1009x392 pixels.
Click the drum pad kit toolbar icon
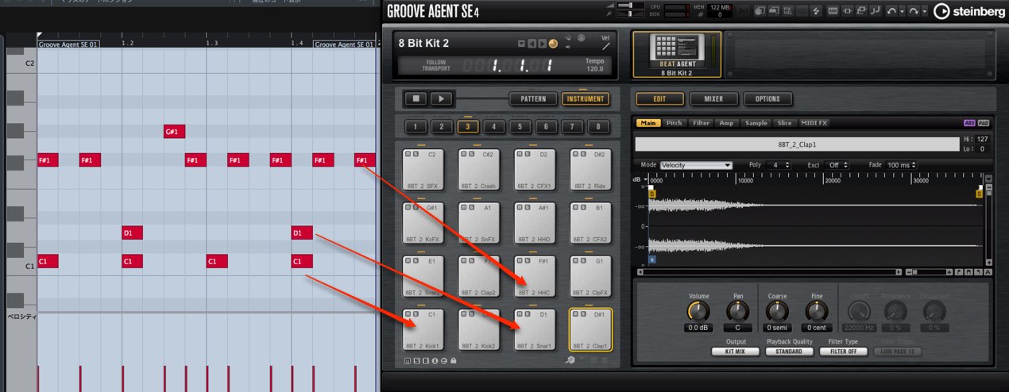760,11
